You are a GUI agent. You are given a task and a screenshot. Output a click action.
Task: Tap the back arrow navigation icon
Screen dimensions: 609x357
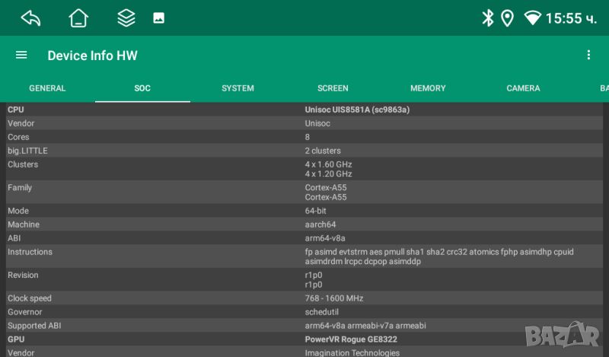(30, 18)
